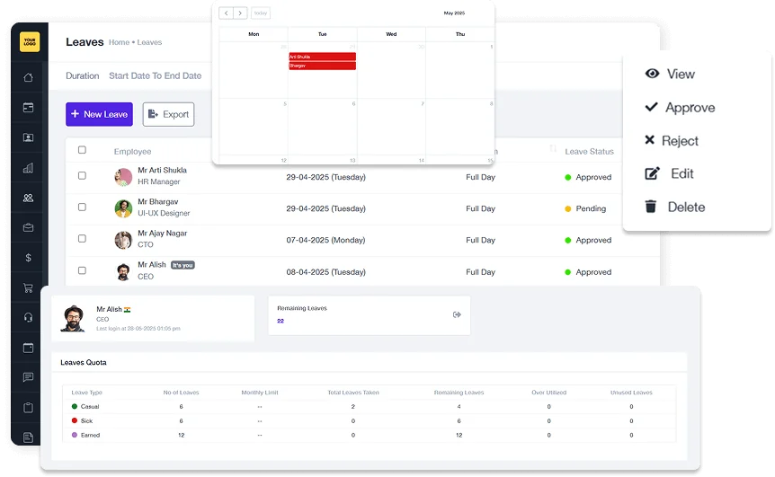Go to next month in calendar
Screen dimensions: 775x477
[240, 13]
